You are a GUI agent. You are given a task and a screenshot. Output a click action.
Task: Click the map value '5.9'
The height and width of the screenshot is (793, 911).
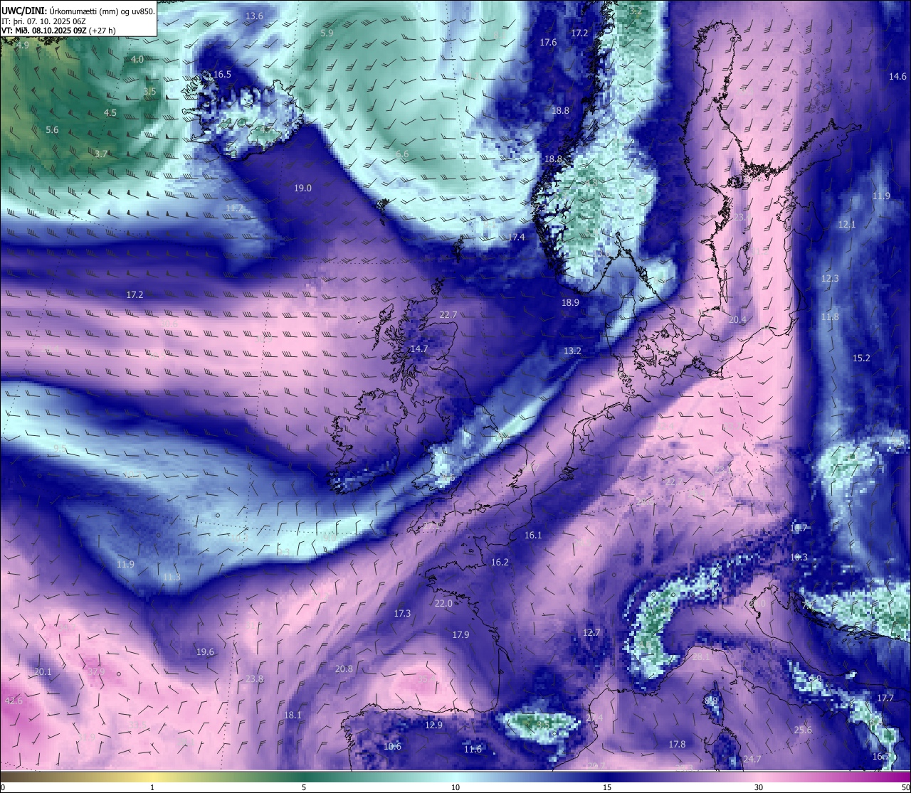tap(327, 33)
